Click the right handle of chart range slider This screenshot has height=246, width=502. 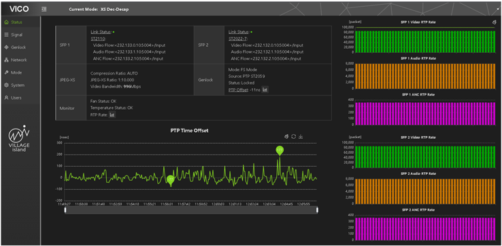pyautogui.click(x=317, y=210)
